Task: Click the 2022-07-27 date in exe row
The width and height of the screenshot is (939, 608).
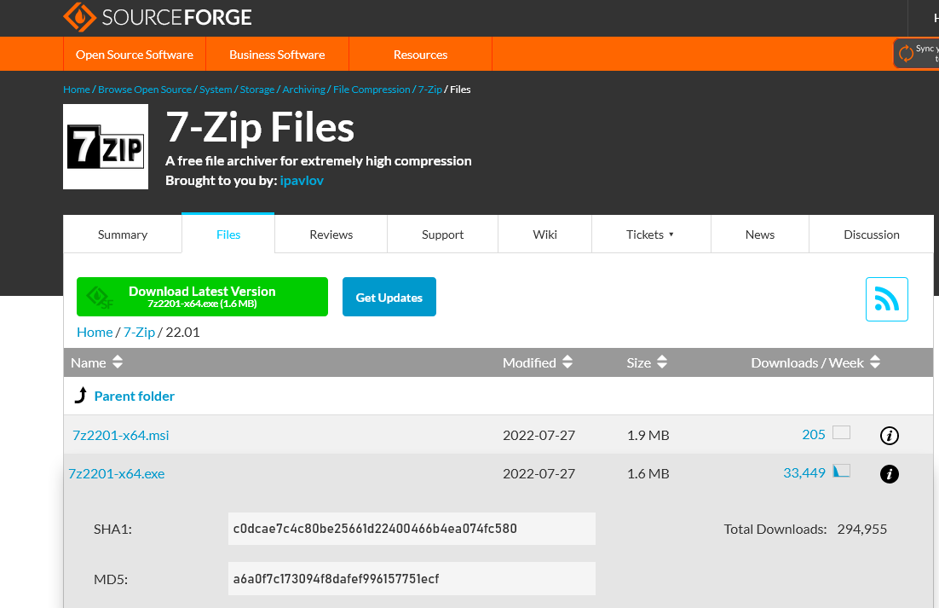Action: coord(539,474)
